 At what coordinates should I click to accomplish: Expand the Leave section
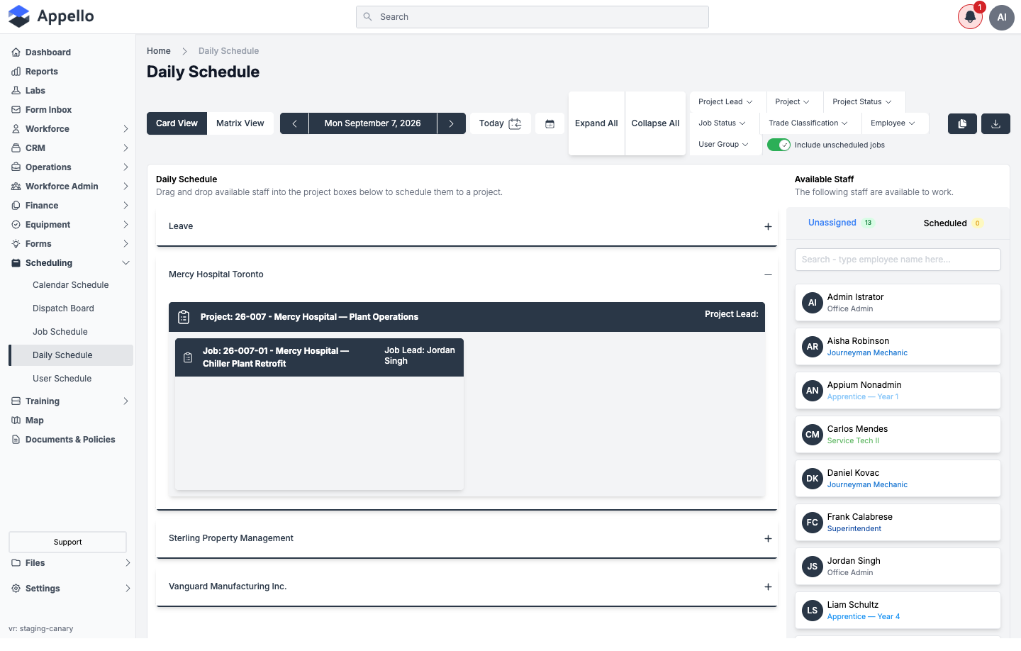click(x=768, y=227)
